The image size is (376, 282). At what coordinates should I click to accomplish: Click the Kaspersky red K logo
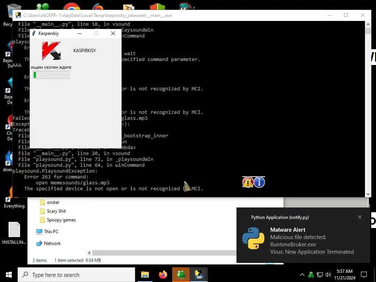[51, 51]
